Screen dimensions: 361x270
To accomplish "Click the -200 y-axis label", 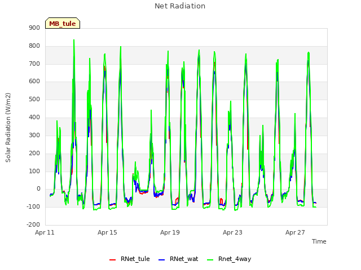I will (x=33, y=224).
